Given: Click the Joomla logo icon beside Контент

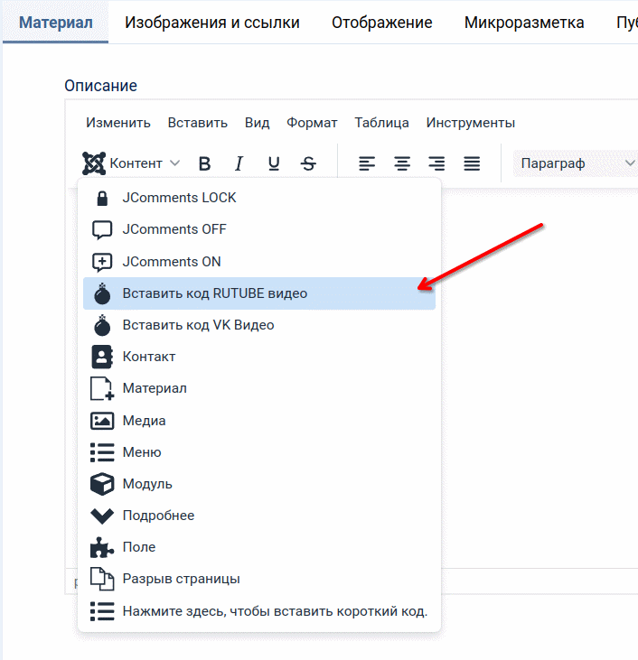Looking at the screenshot, I should click(x=94, y=163).
